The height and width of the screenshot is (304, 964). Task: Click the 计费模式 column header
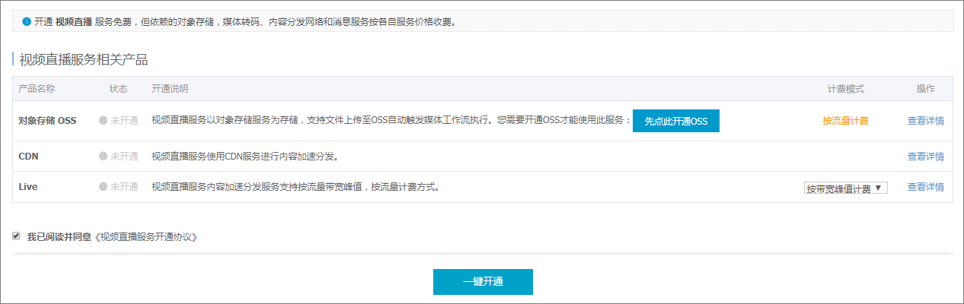pos(846,89)
